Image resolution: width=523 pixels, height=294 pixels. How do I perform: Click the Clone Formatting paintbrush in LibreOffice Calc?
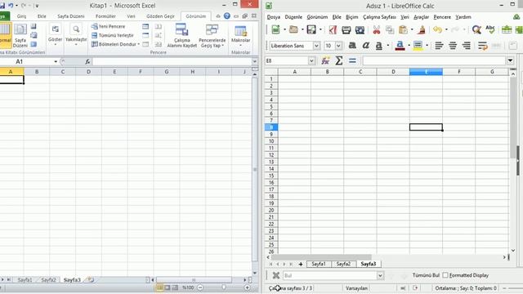point(422,30)
